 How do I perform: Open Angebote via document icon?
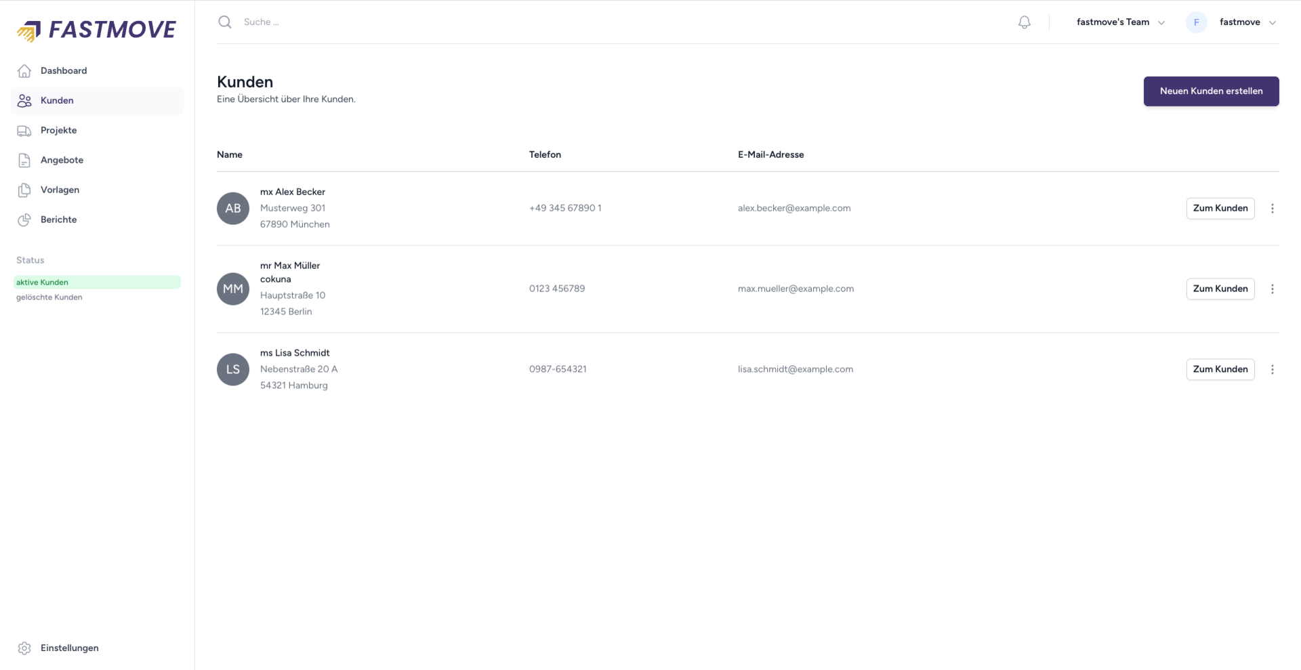[x=24, y=161]
